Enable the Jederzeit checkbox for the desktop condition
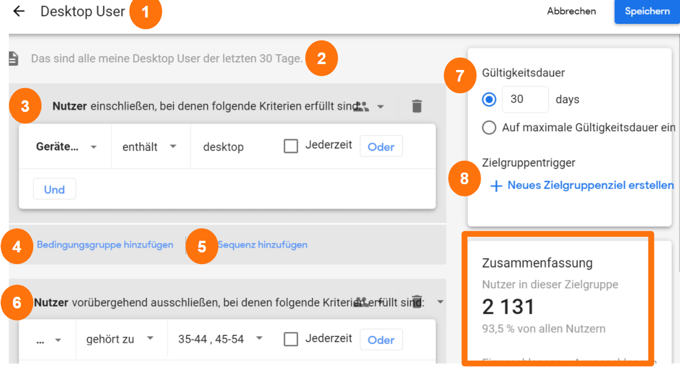680x369 pixels. point(290,146)
